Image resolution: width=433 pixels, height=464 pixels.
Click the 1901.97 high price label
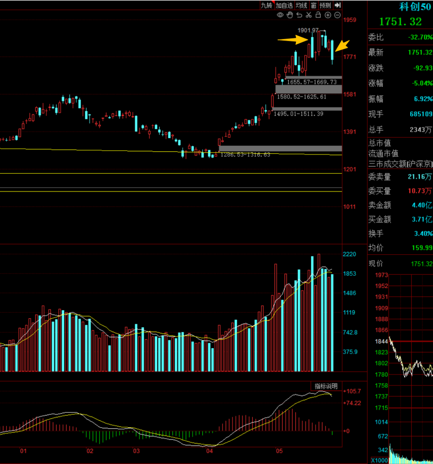(x=308, y=30)
